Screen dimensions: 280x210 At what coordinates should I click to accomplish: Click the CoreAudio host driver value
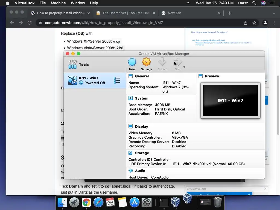(160, 177)
